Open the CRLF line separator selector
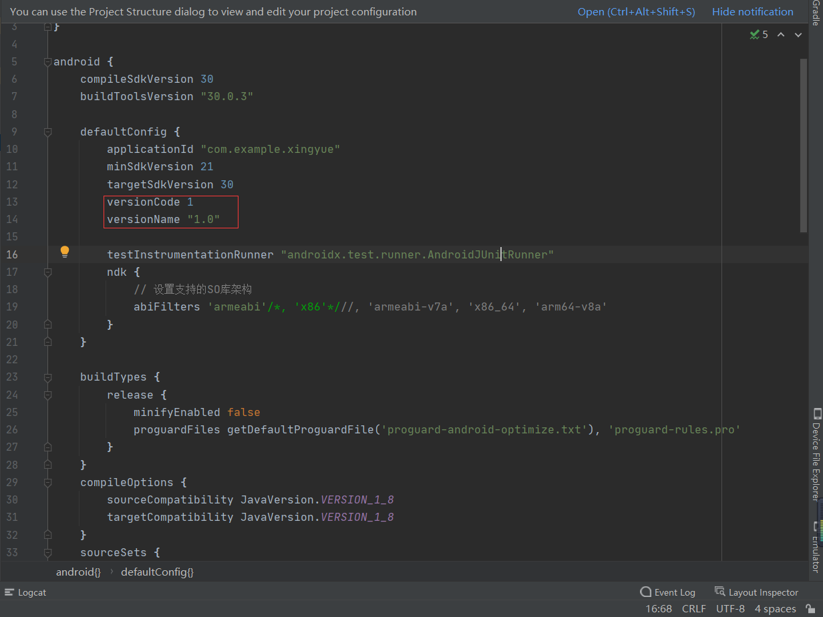Image resolution: width=823 pixels, height=617 pixels. 694,609
